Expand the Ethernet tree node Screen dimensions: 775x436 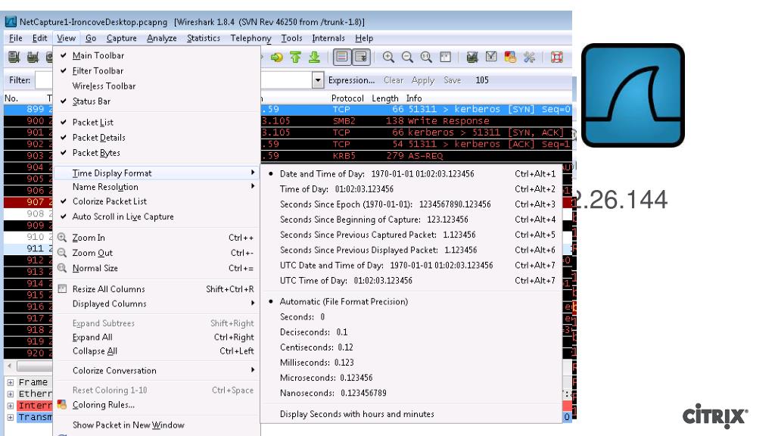11,394
